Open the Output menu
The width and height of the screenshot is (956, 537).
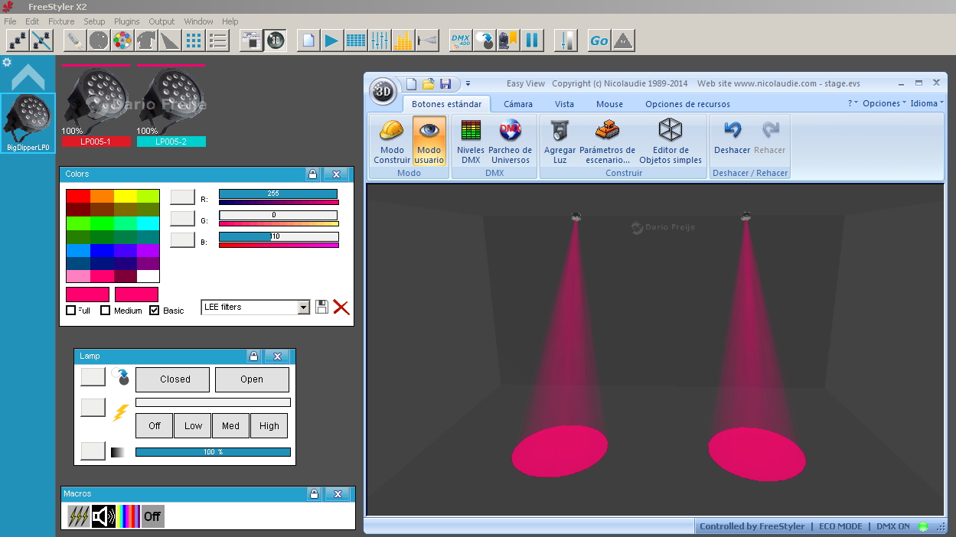tap(162, 21)
